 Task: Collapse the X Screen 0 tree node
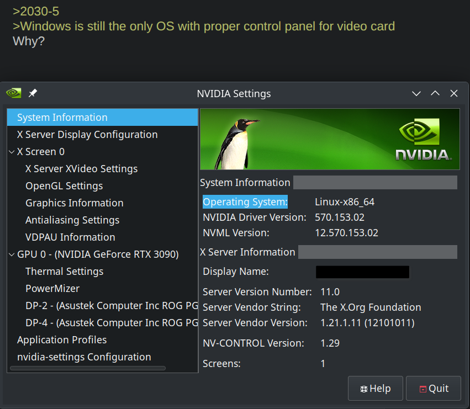tap(12, 152)
